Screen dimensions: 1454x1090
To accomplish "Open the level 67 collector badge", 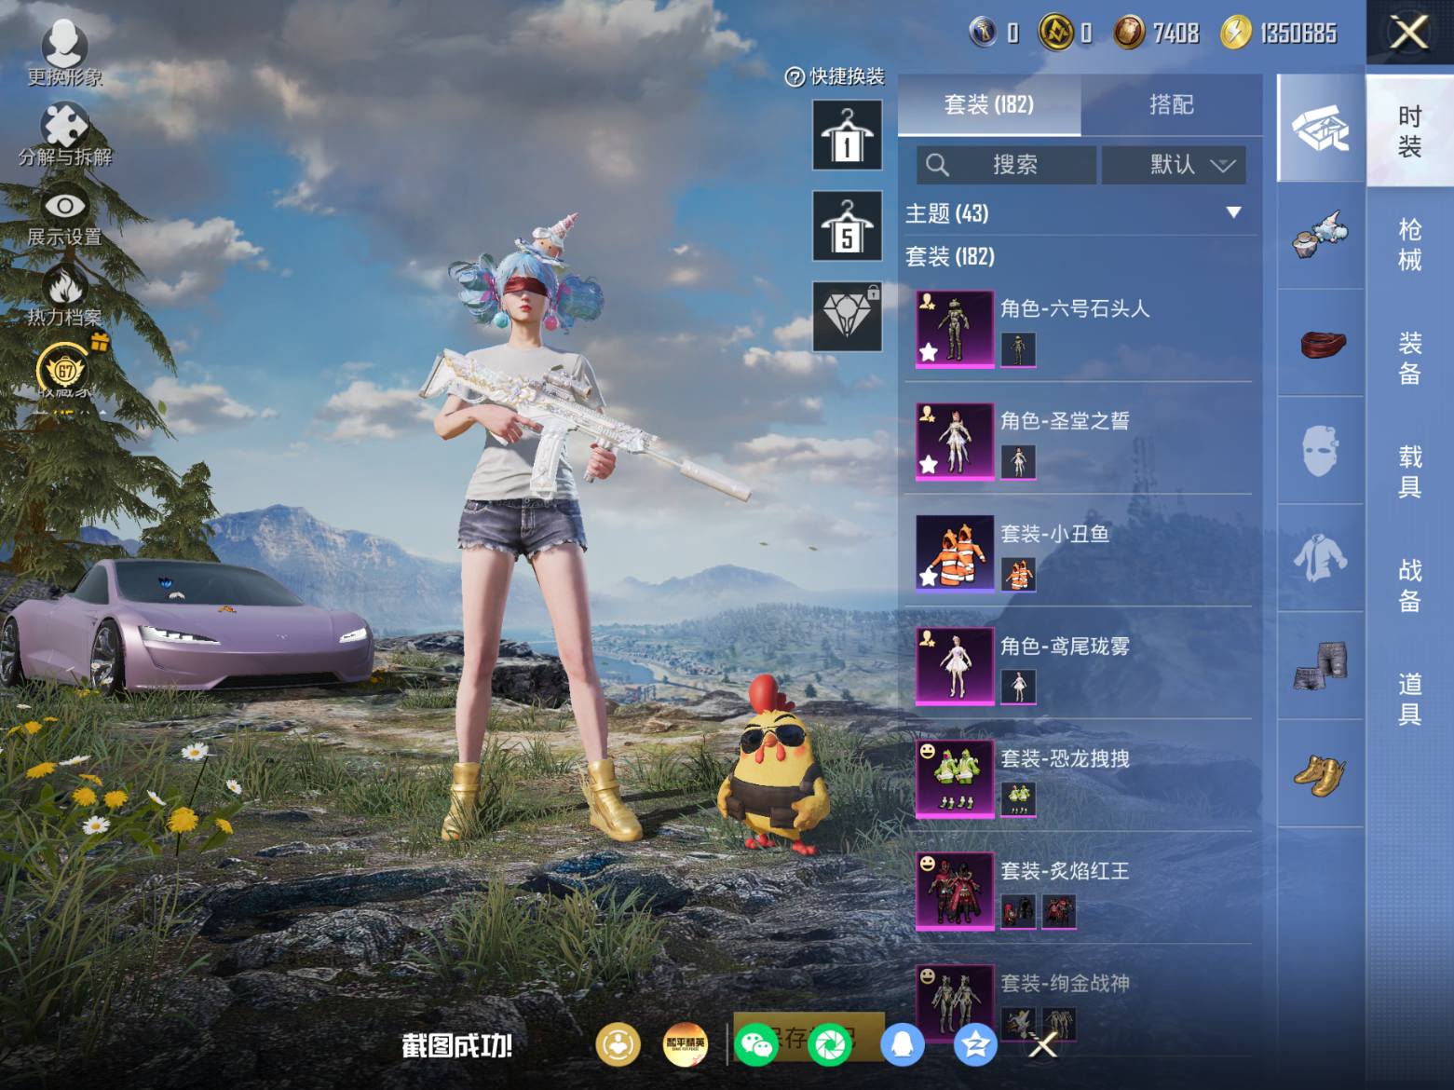I will (66, 370).
